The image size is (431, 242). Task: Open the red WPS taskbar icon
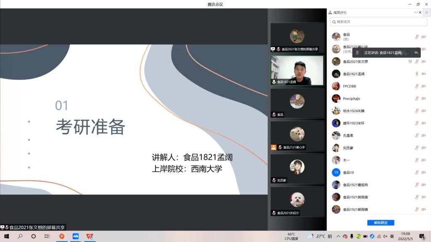[x=90, y=236]
